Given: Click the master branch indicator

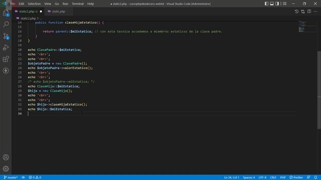Looking at the screenshot, I should [x=11, y=177].
